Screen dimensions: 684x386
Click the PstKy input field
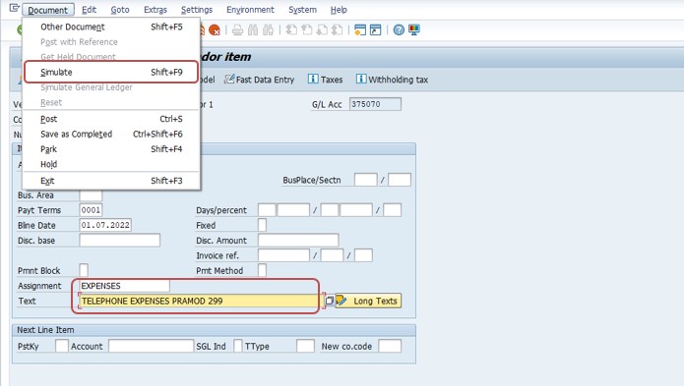pos(62,347)
